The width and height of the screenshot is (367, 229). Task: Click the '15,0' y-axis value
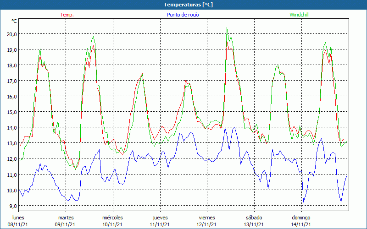[x=12, y=112]
